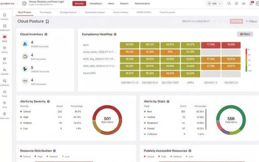The width and height of the screenshot is (259, 162).
Task: Toggle Critical legend in Resource Distribution
Action: click(26, 156)
